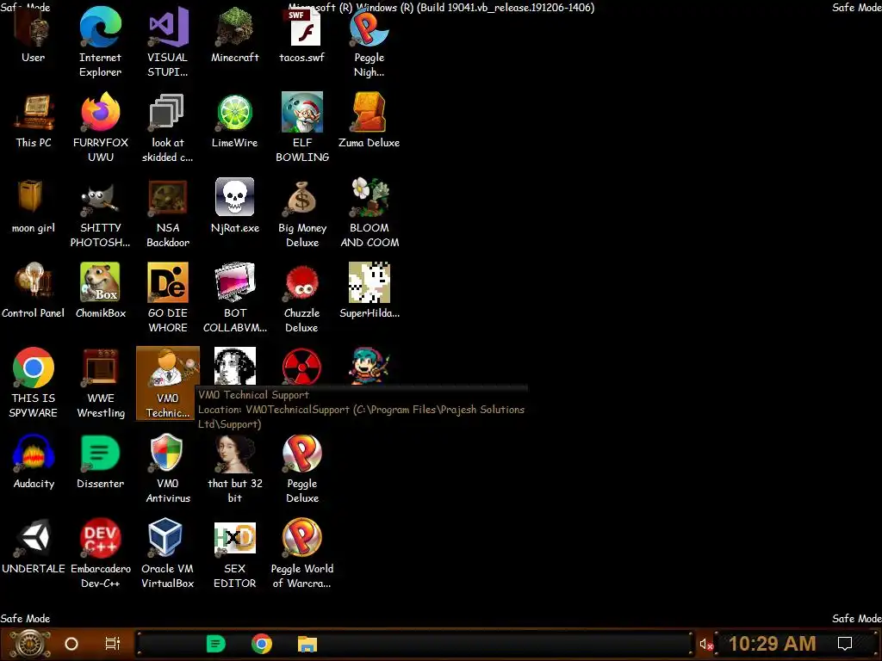Open the cartoon character with green helmet icon

[x=369, y=366]
